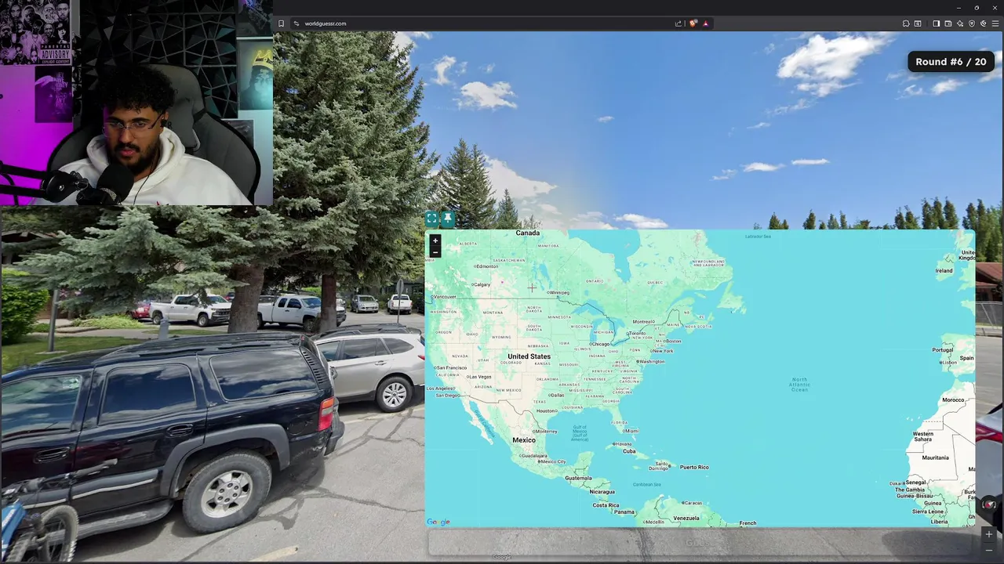Click the Google logo on map
Image resolution: width=1004 pixels, height=564 pixels.
pos(438,522)
